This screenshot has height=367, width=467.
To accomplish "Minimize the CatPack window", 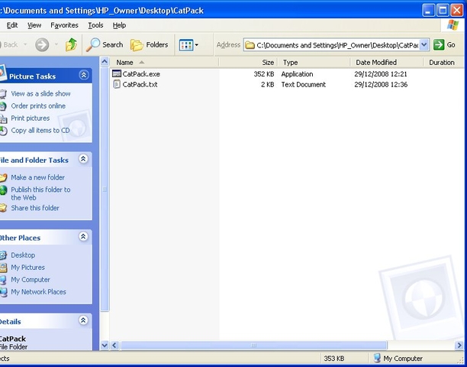I will pos(429,11).
